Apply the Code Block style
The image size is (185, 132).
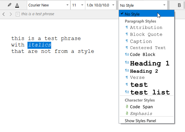tap(142, 55)
